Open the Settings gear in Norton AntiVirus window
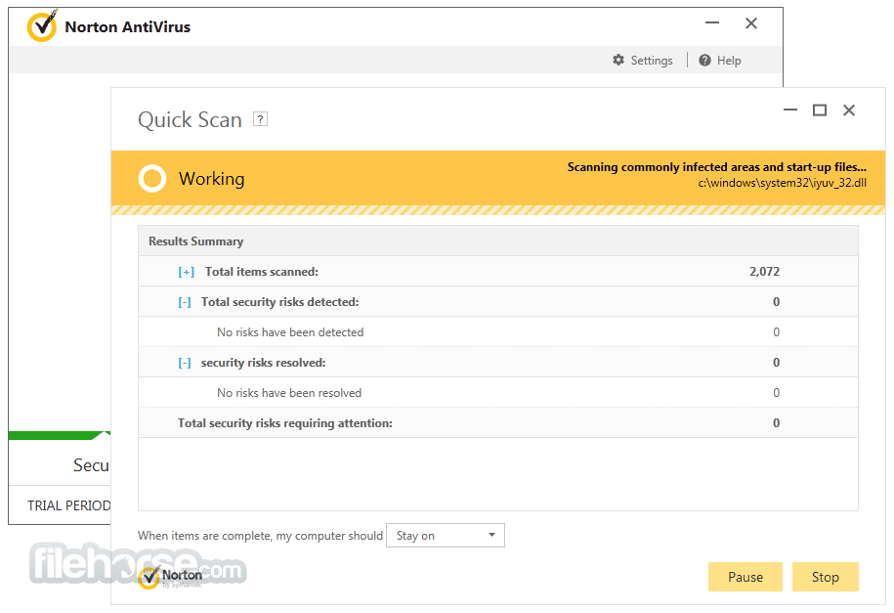 (618, 60)
